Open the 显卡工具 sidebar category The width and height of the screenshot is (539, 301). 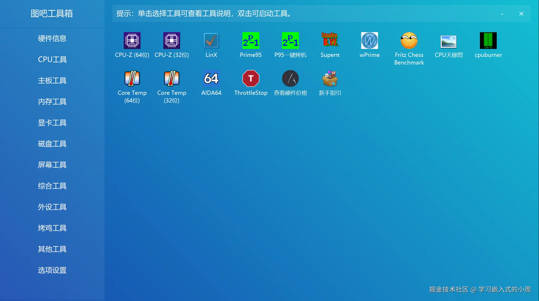click(x=52, y=123)
